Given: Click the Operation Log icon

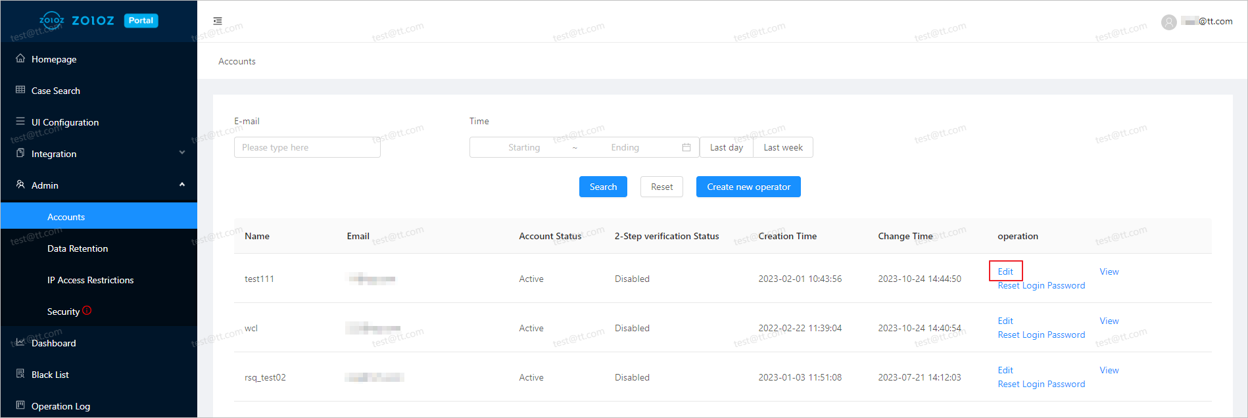Looking at the screenshot, I should (x=20, y=406).
